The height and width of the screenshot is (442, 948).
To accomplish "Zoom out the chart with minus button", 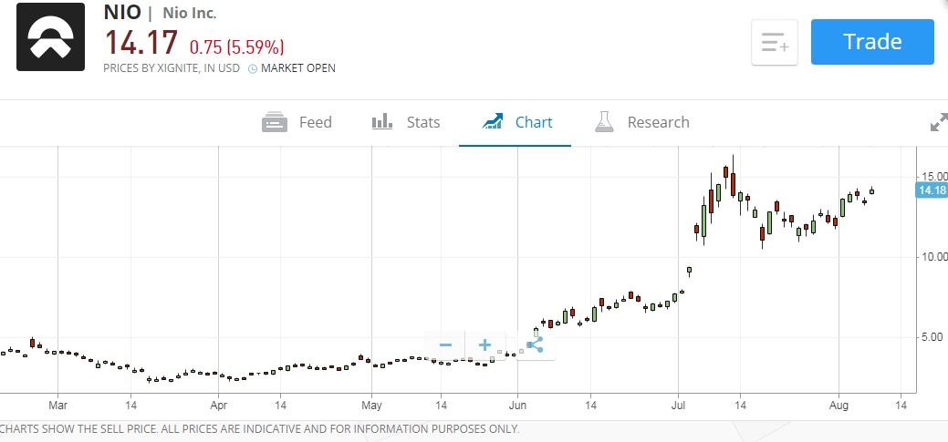I will click(x=445, y=345).
